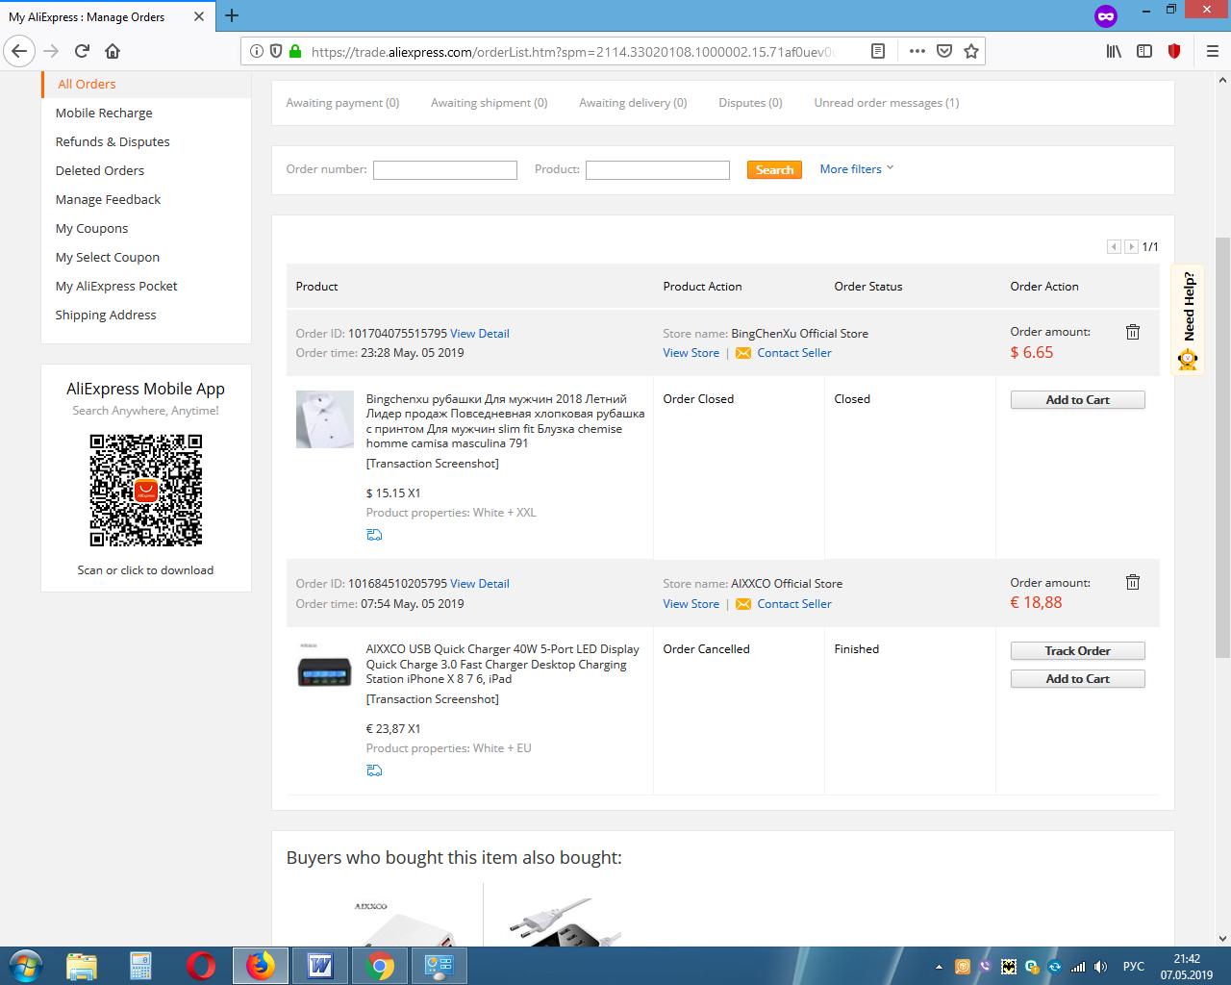
Task: Open Microsoft Word from the taskbar
Action: 319,965
